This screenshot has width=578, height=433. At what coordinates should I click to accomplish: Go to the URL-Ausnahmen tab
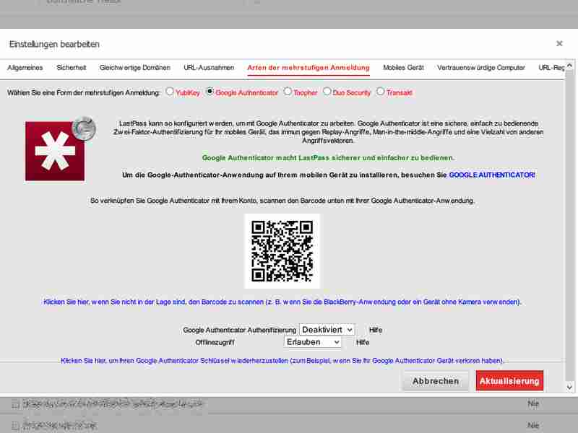coord(209,68)
